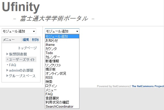Select 言語選択 module option
The height and width of the screenshot is (110, 164).
tap(62, 98)
